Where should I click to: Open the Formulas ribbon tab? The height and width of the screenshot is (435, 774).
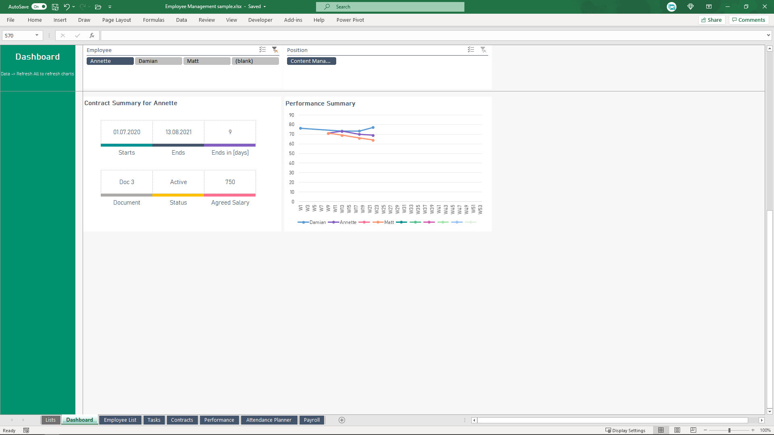click(154, 20)
